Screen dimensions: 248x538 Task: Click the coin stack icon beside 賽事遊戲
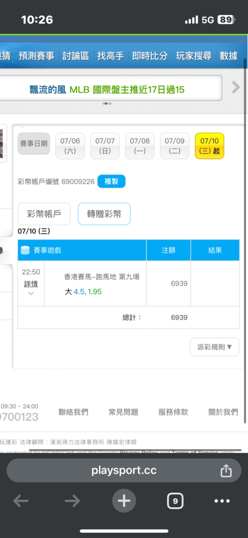[x=25, y=250]
